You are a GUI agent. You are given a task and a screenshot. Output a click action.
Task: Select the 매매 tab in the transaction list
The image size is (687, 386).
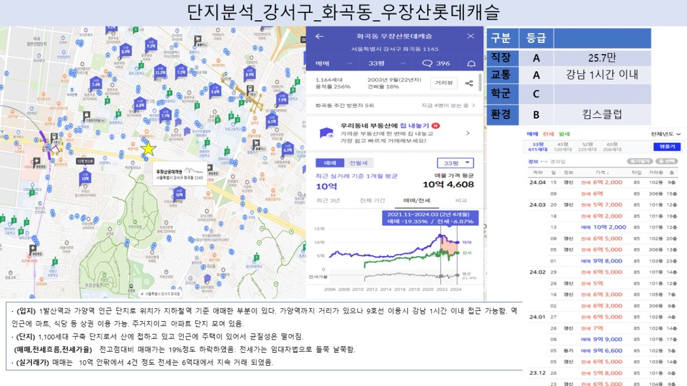(x=532, y=134)
